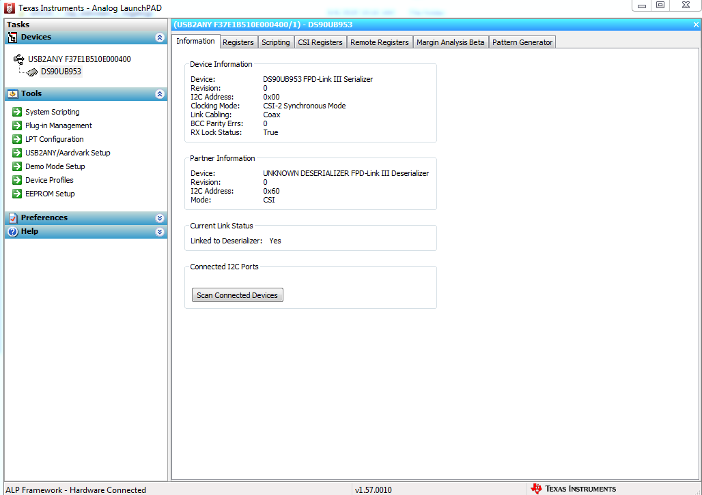Image resolution: width=702 pixels, height=495 pixels.
Task: Switch to the CSI Registers tab
Action: (x=320, y=42)
